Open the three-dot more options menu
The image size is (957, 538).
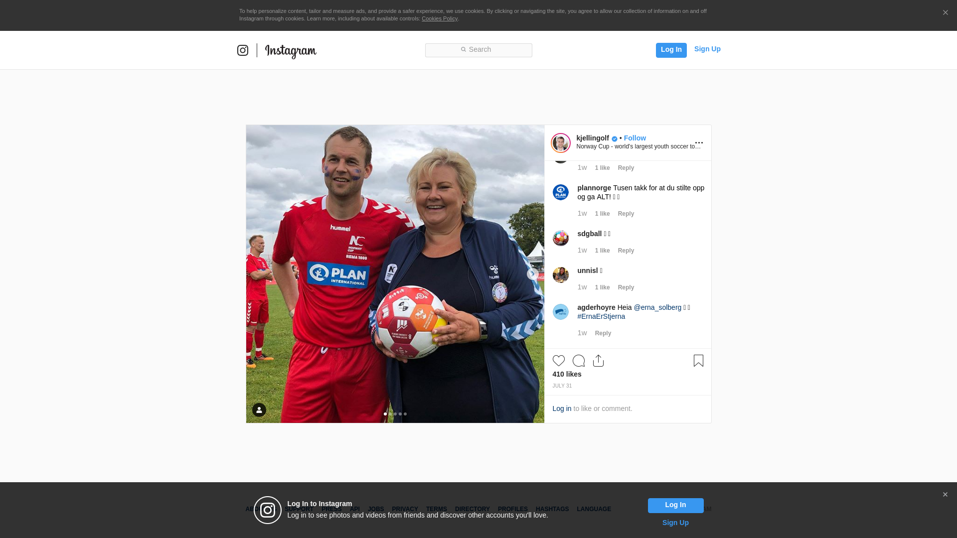point(699,143)
